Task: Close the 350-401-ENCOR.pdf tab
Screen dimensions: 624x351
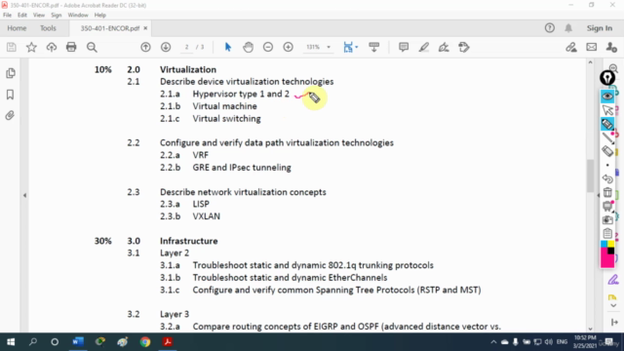Action: [x=145, y=28]
